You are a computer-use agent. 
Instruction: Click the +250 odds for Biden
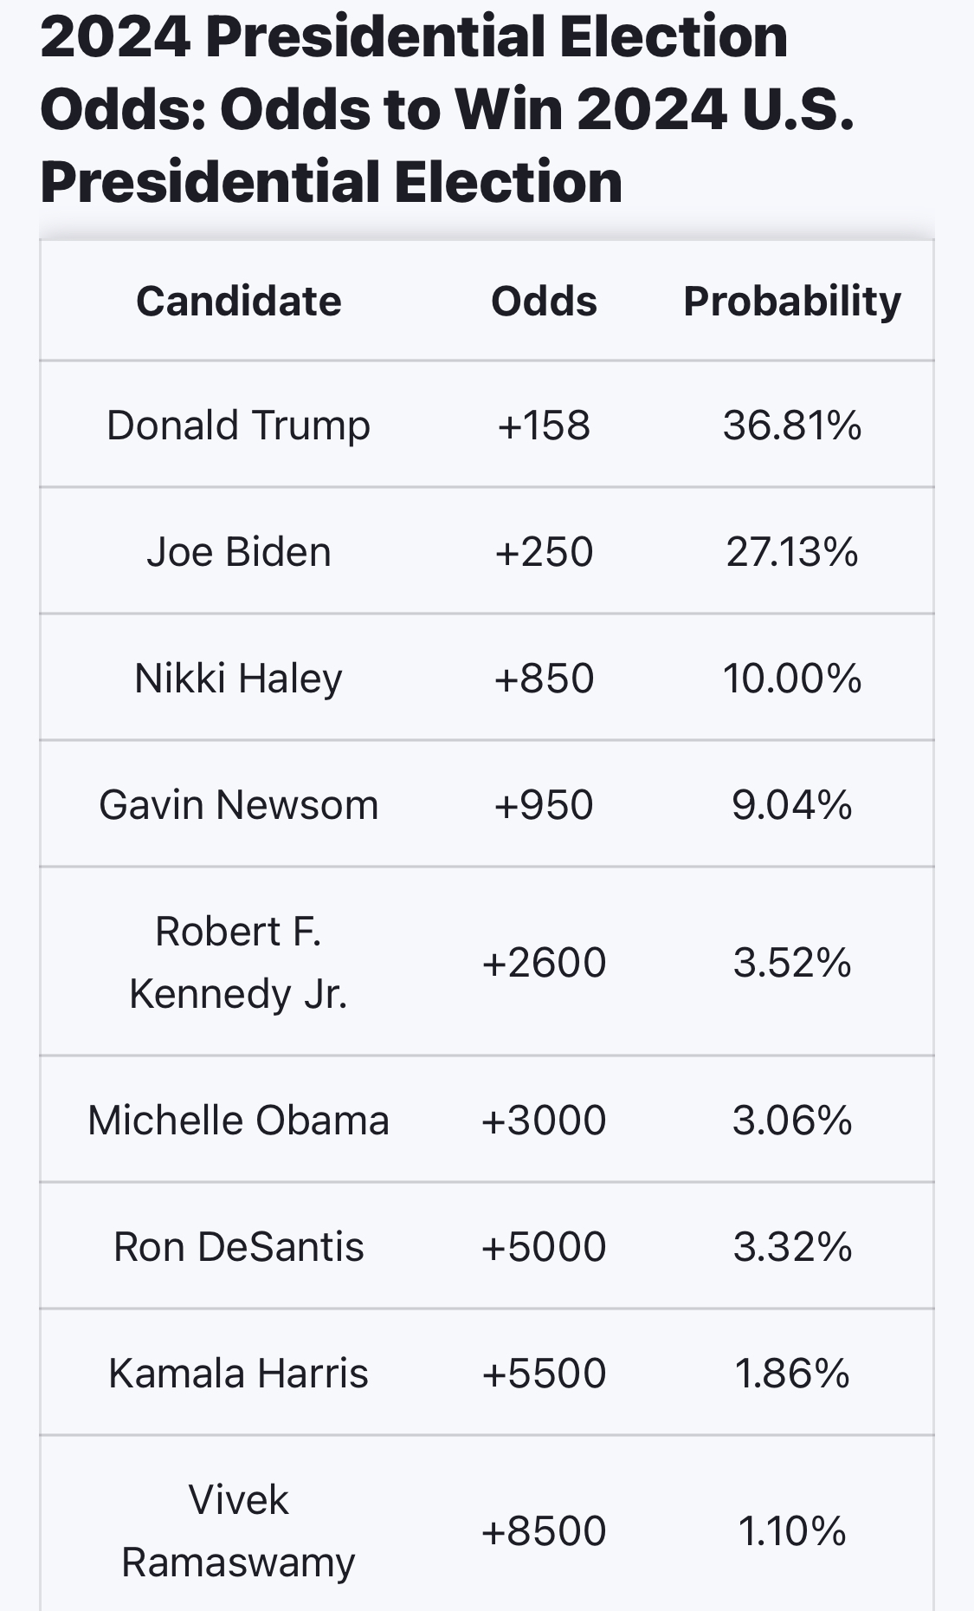544,552
